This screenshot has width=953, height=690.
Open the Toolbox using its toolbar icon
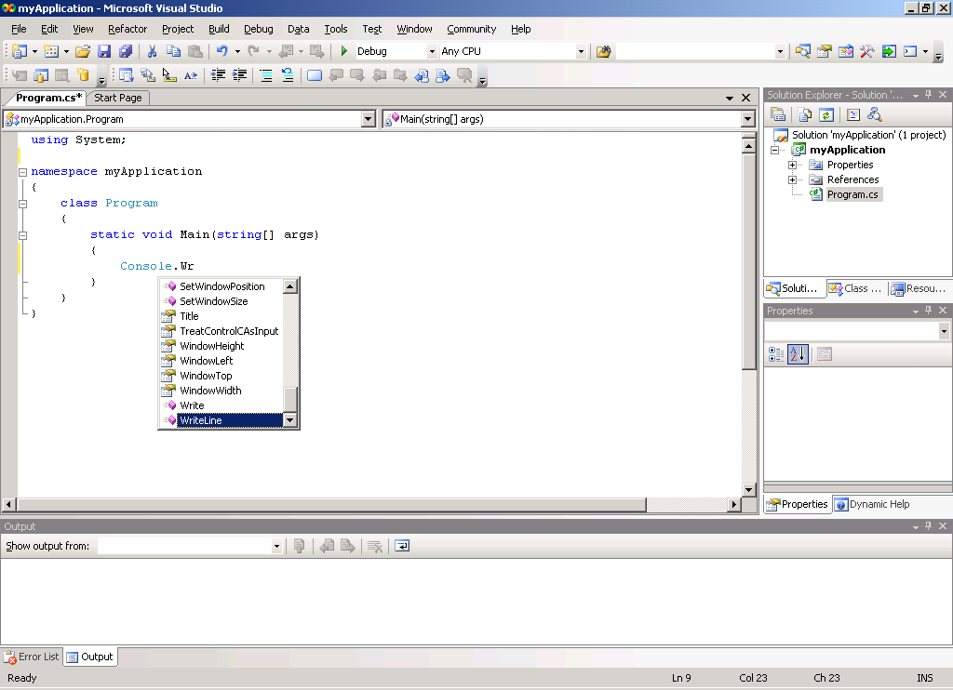click(866, 52)
